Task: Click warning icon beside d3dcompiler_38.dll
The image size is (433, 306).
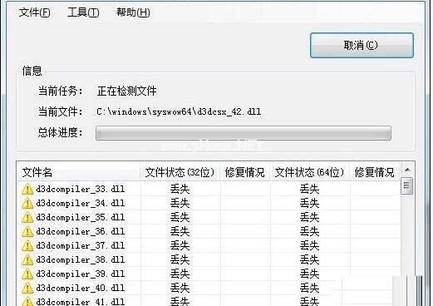Action: click(x=27, y=260)
